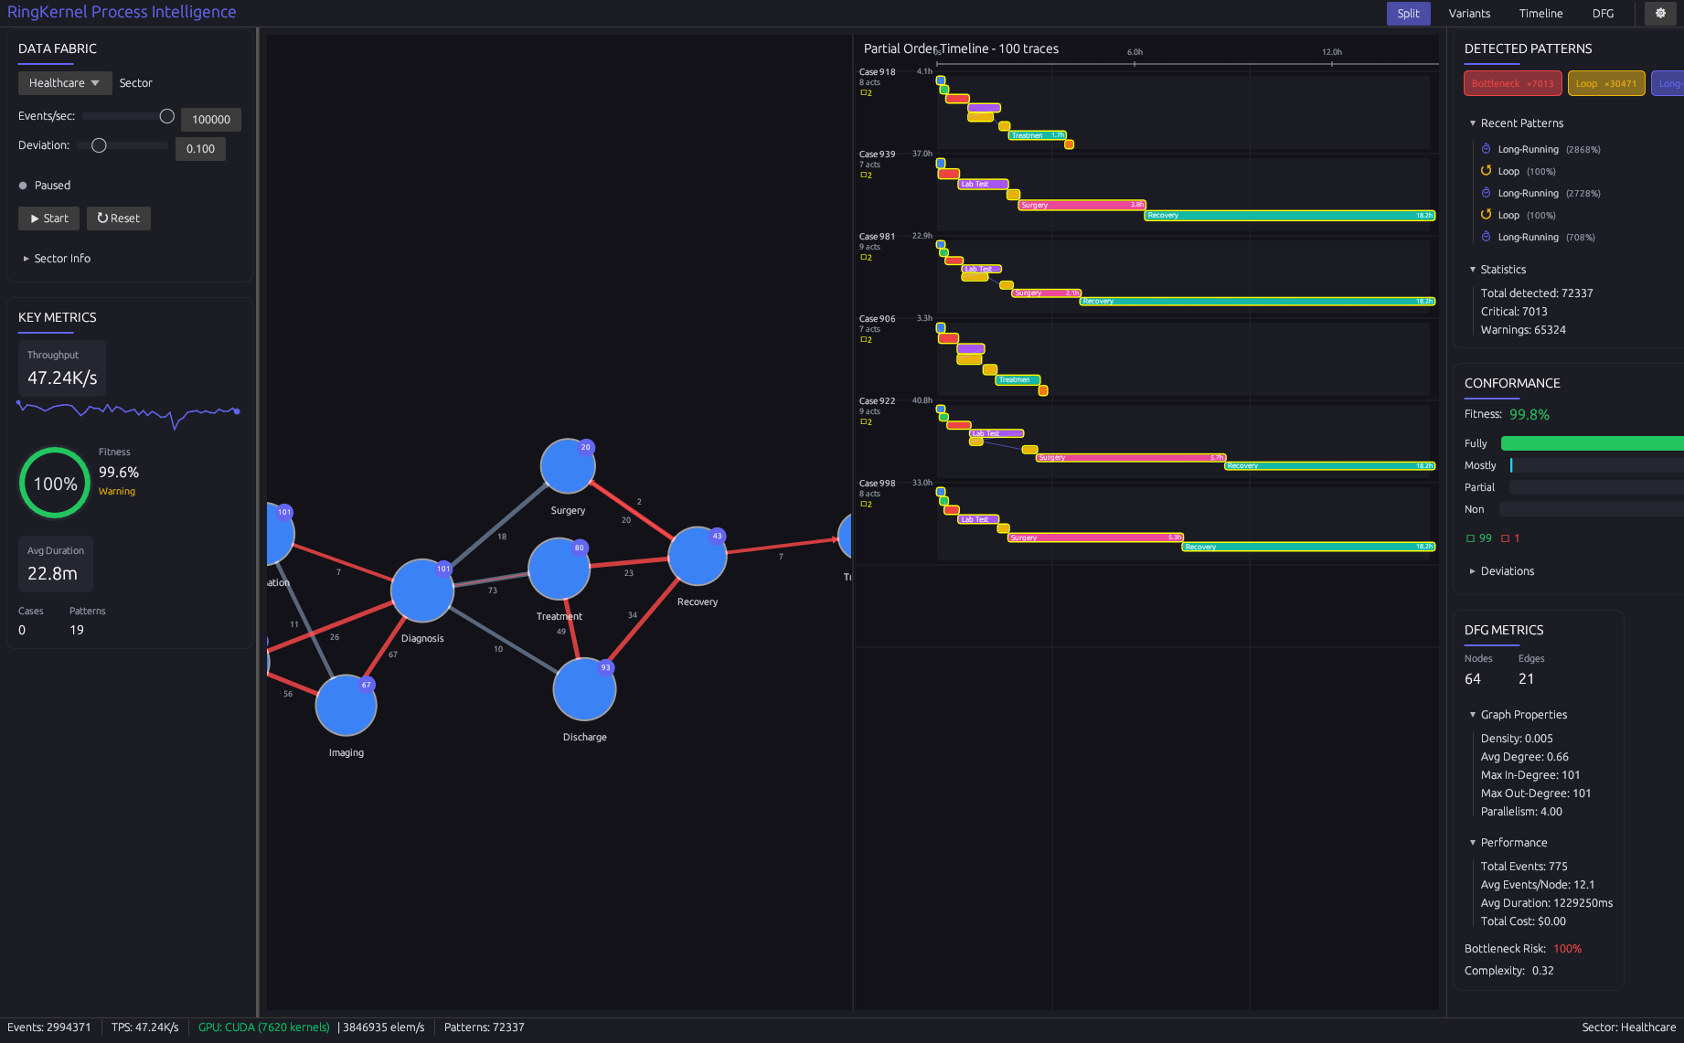Switch to the Variants tab
The width and height of the screenshot is (1684, 1043).
(1469, 13)
